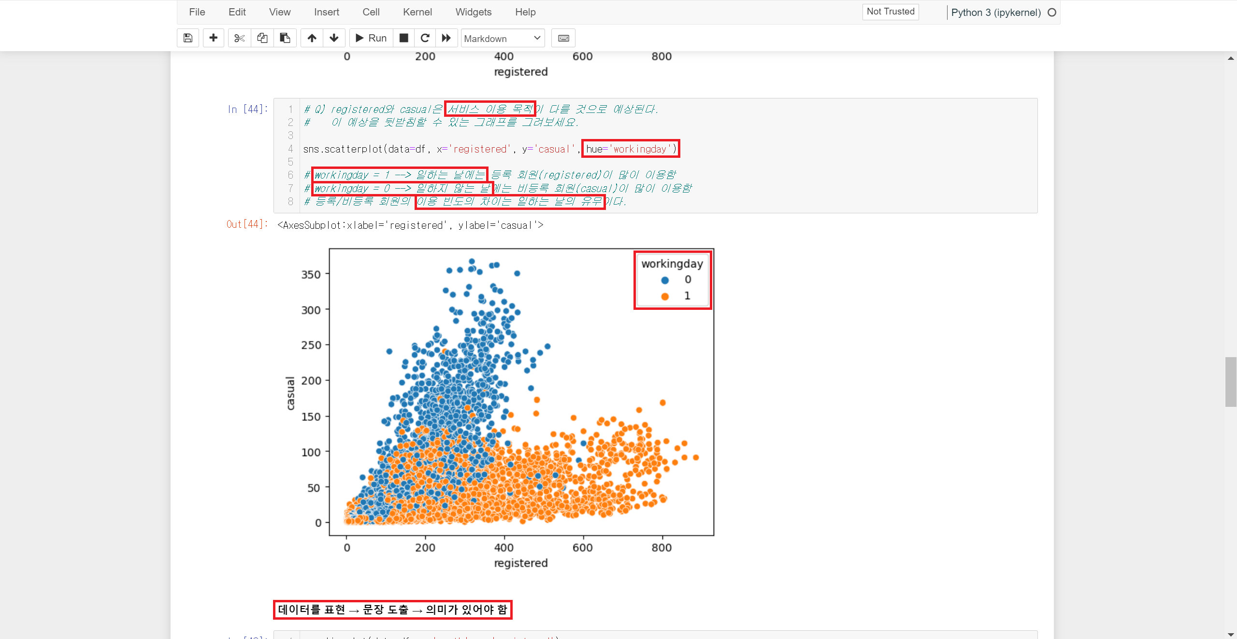Move cell up with the up arrow

312,38
